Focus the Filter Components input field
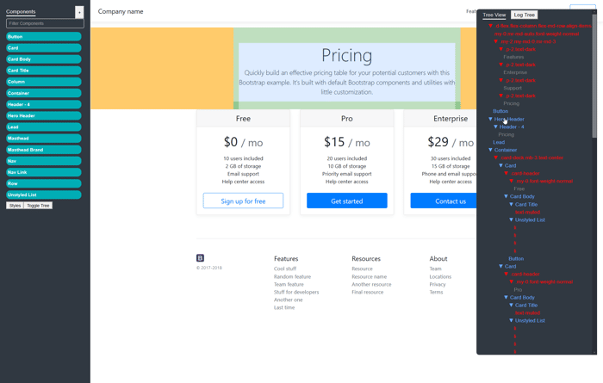The image size is (603, 383). coord(45,23)
